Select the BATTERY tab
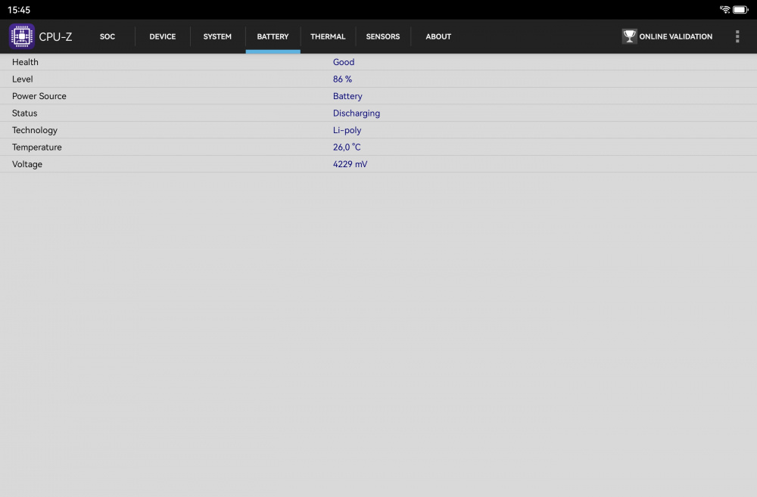The image size is (757, 497). (x=273, y=36)
